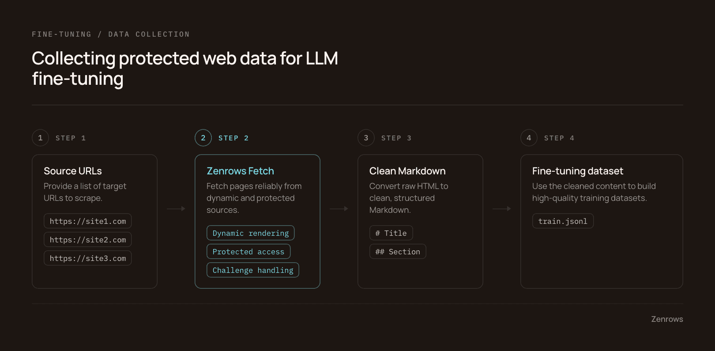Click the # Title markdown chip
715x351 pixels.
pos(391,233)
